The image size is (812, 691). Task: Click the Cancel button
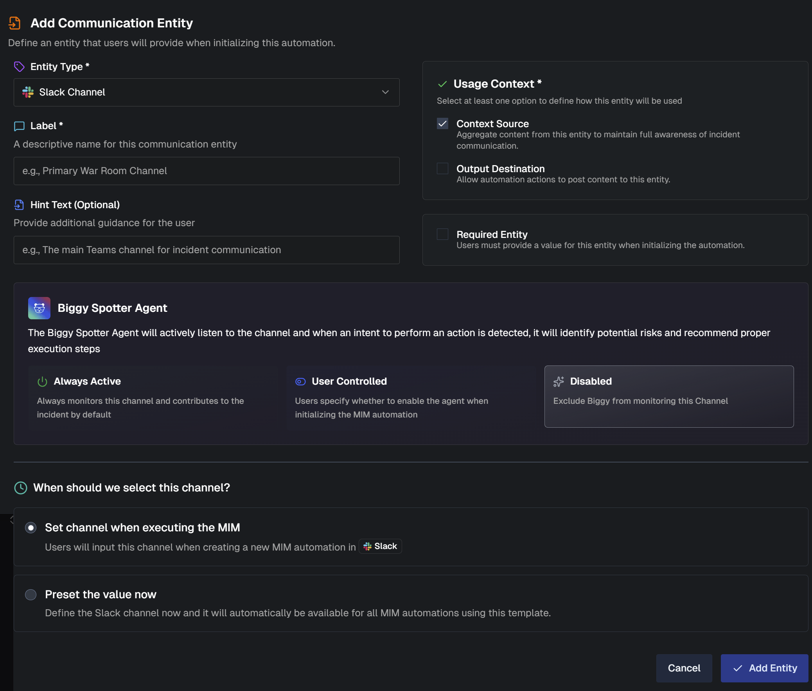pos(684,668)
